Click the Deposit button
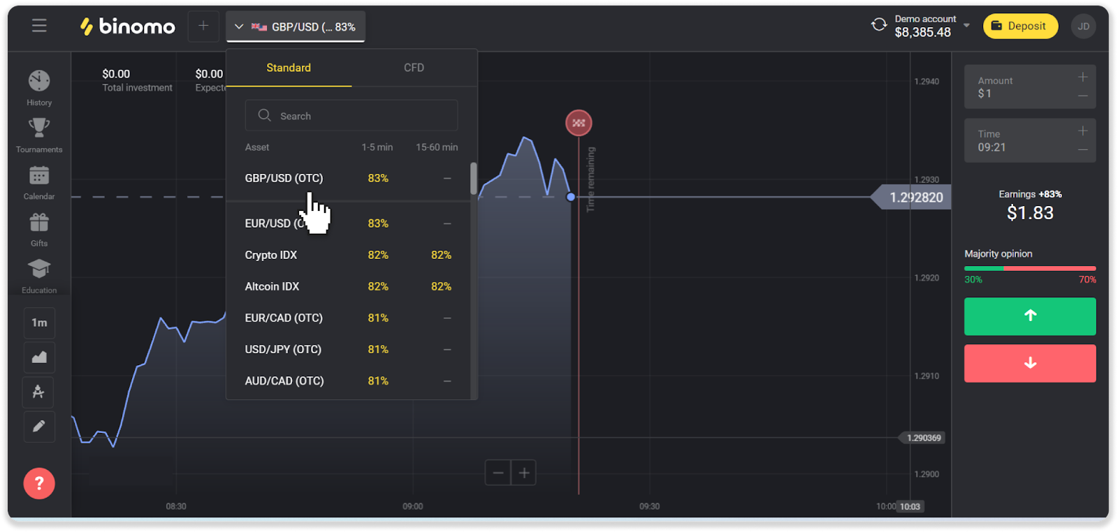Screen dimensions: 1118x532 pos(1020,26)
